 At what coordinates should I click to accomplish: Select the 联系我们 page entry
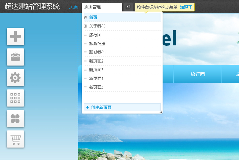click(122, 52)
